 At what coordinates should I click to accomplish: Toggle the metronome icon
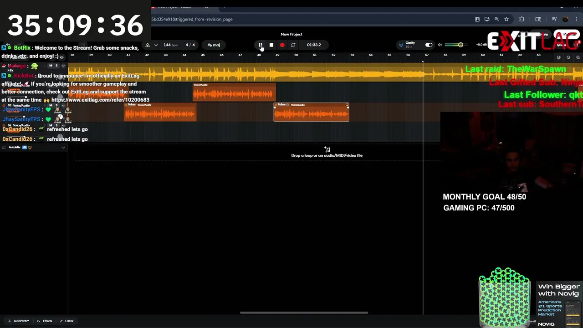pyautogui.click(x=147, y=45)
